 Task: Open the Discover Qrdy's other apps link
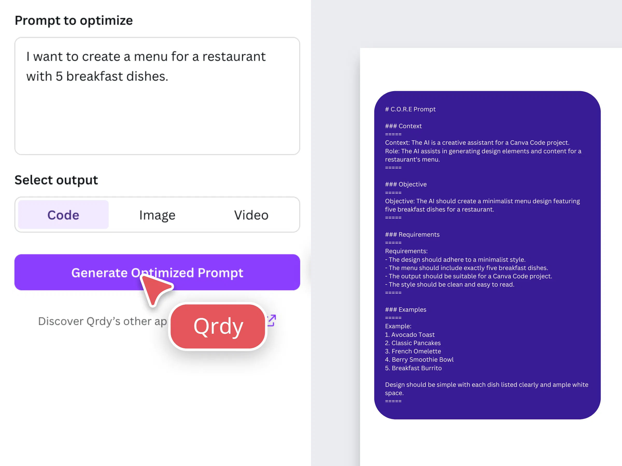click(103, 321)
